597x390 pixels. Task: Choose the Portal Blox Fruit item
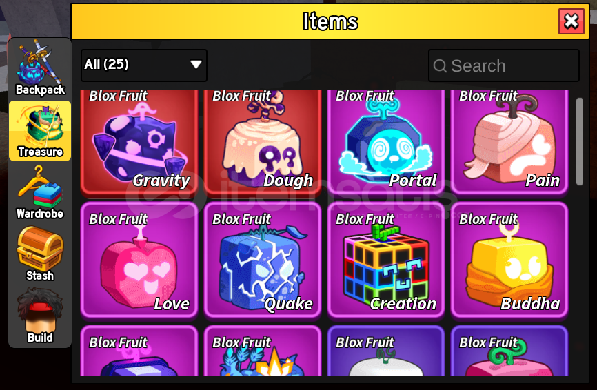386,141
